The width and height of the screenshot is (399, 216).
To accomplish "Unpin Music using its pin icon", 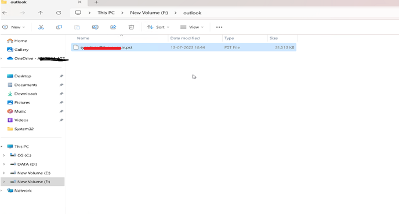I will coord(61,111).
